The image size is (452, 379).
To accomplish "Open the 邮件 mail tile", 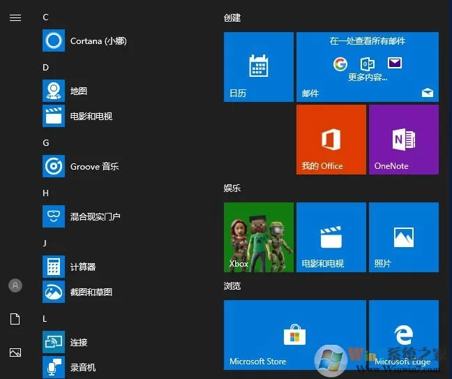I will click(x=368, y=67).
